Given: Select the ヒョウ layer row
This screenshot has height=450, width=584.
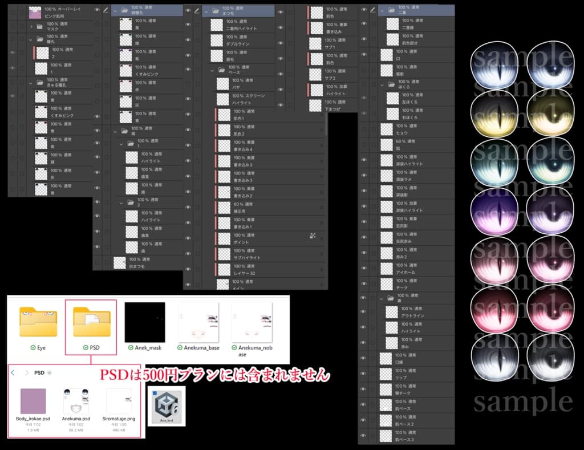Looking at the screenshot, I should click(x=416, y=129).
